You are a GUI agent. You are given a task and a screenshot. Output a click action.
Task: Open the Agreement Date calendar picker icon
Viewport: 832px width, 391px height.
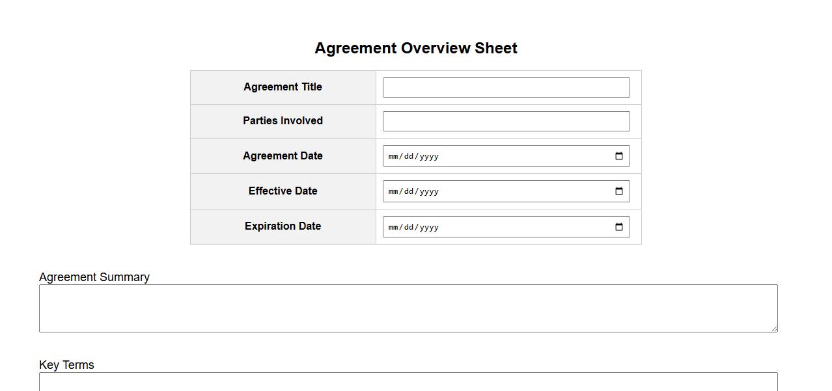coord(618,156)
